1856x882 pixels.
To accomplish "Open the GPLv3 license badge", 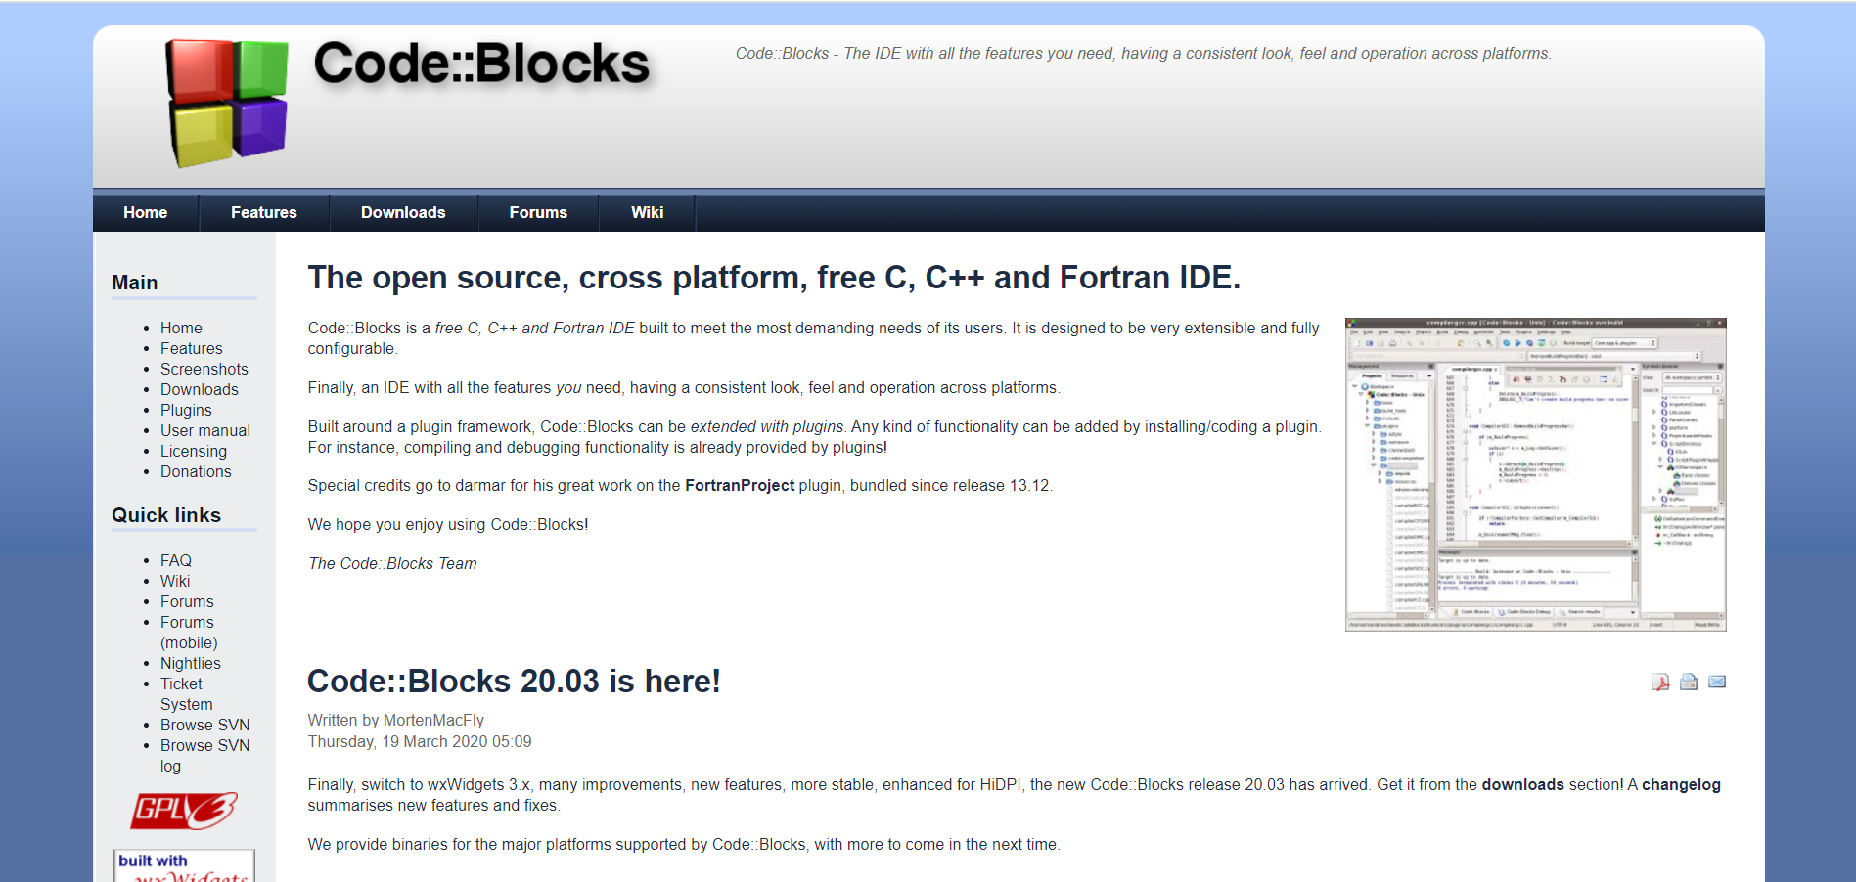I will [x=183, y=810].
